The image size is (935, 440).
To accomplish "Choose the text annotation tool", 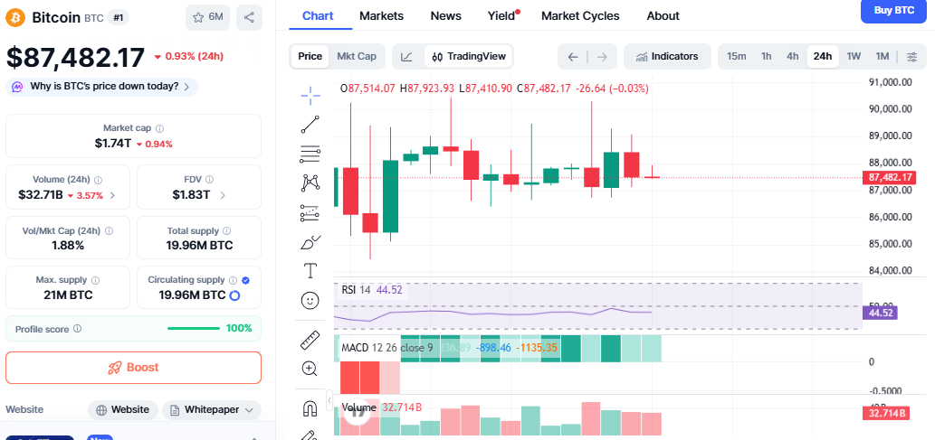I will [310, 270].
